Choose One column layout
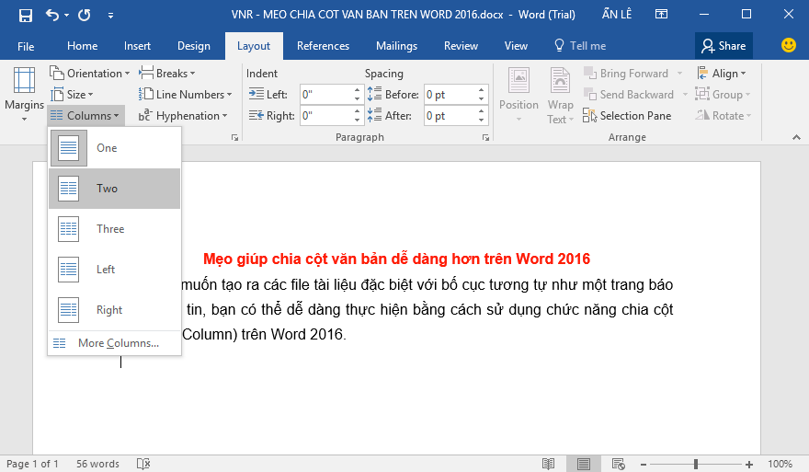The image size is (809, 472). click(x=115, y=148)
